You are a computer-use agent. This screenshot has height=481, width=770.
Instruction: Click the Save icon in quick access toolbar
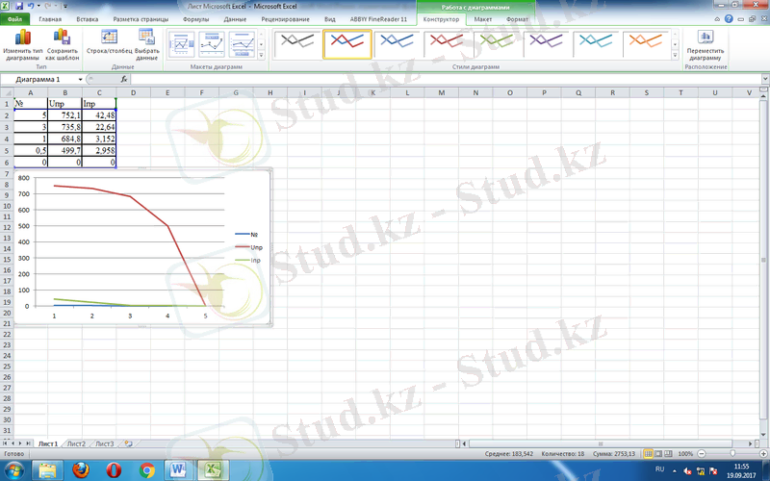pos(19,7)
